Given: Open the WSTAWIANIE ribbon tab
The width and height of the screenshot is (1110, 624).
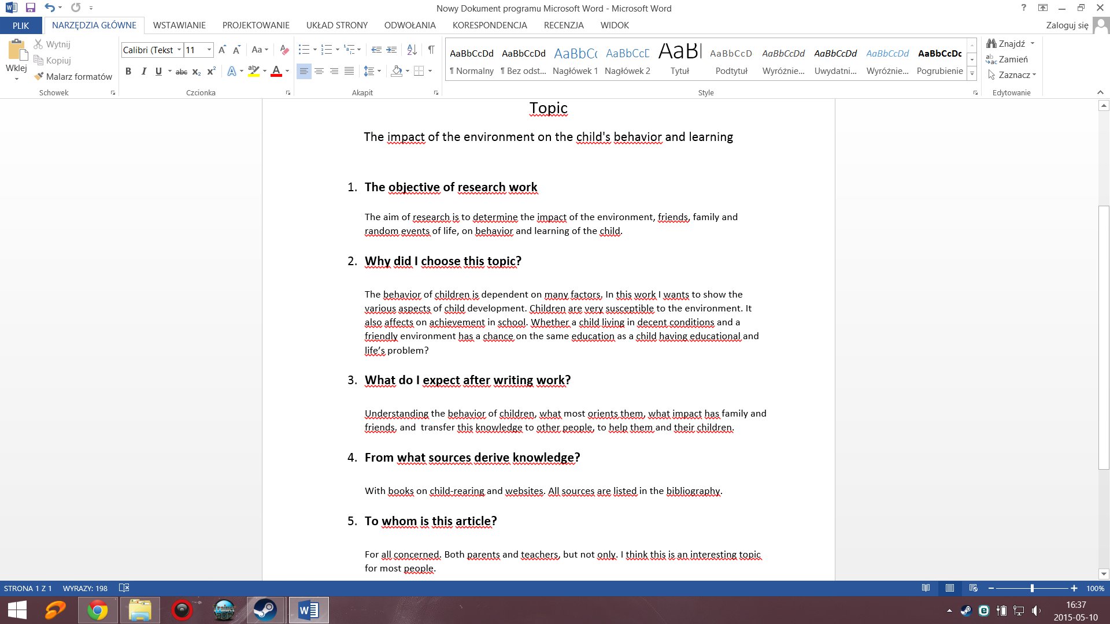Looking at the screenshot, I should coord(179,25).
